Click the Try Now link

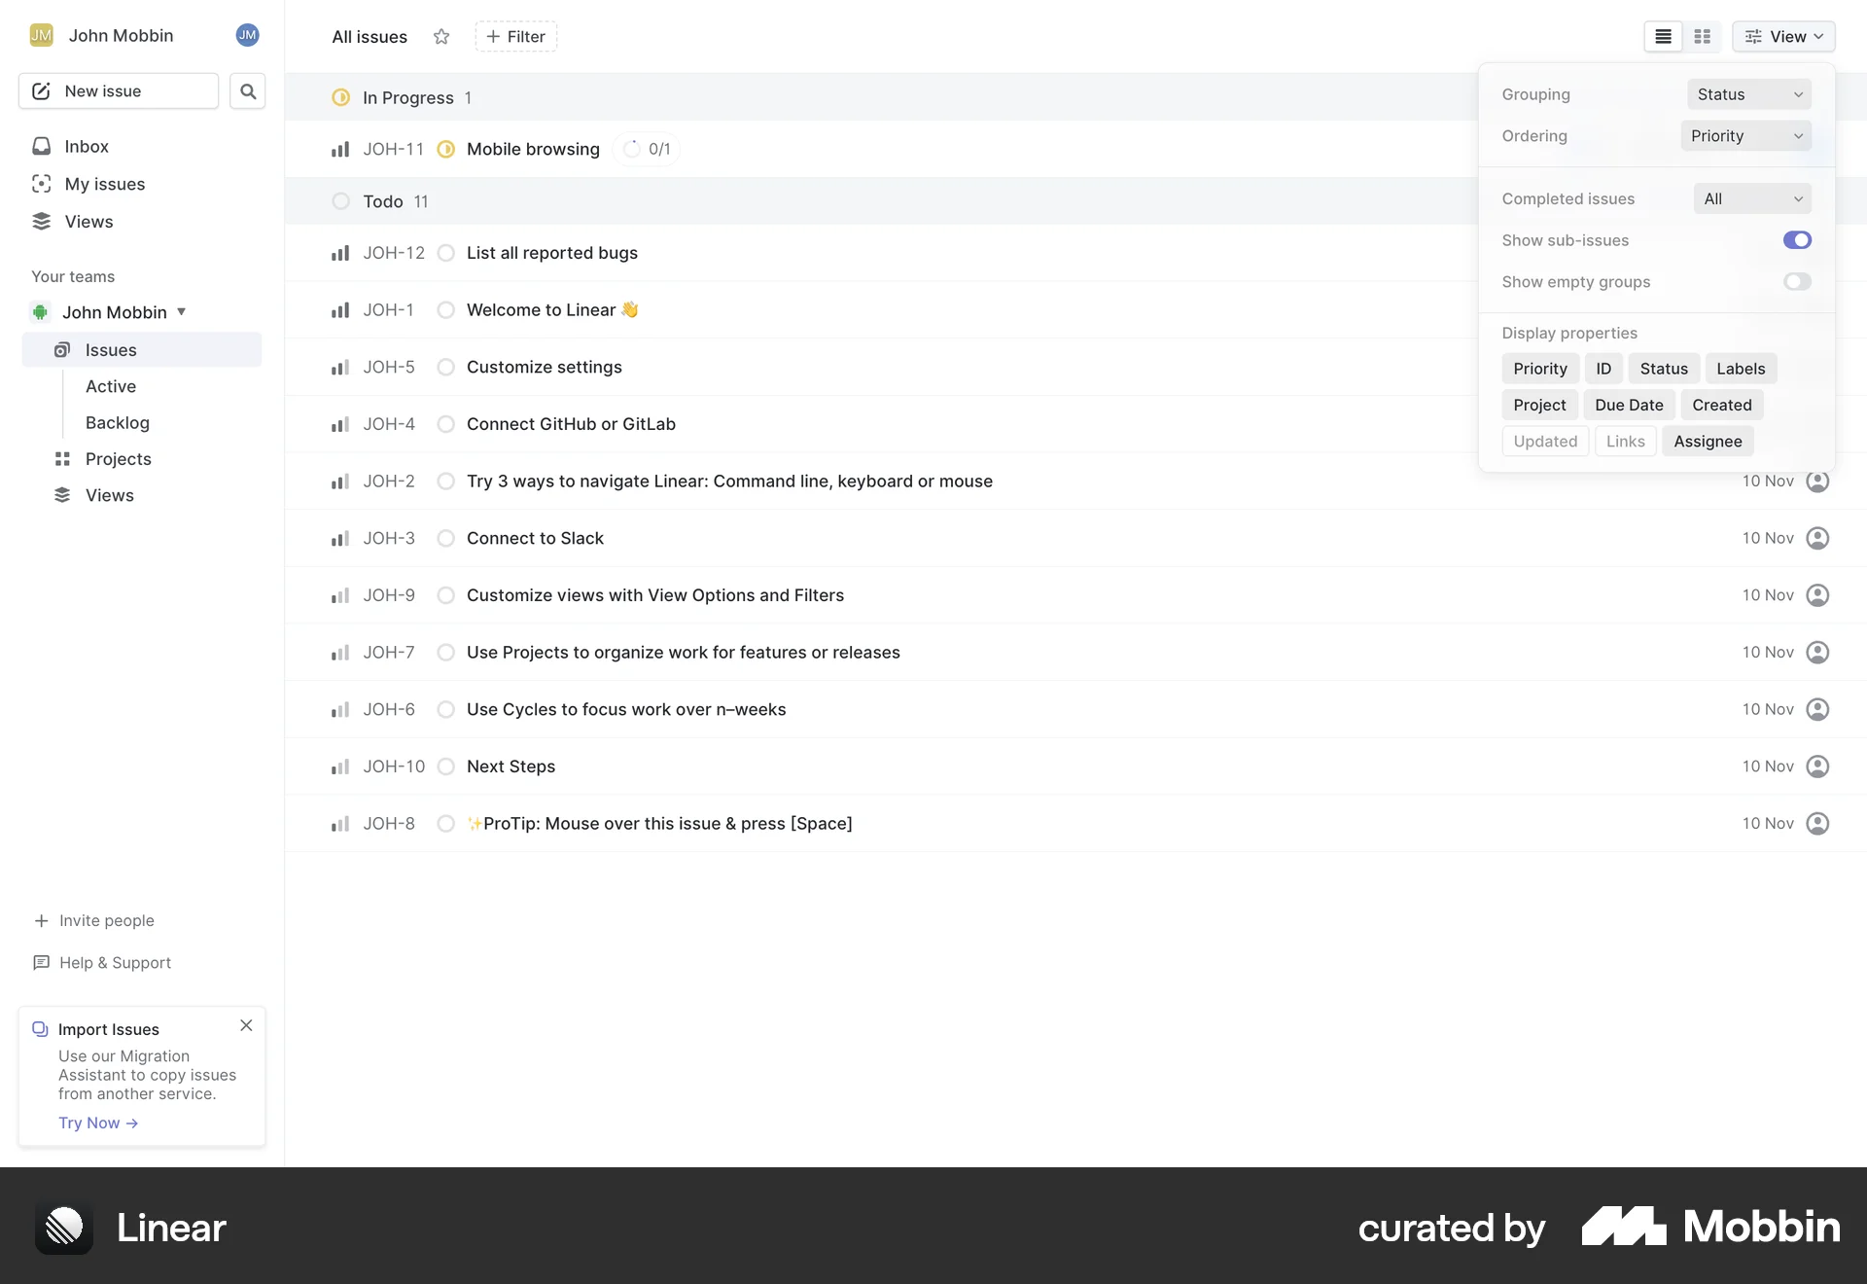96,1123
